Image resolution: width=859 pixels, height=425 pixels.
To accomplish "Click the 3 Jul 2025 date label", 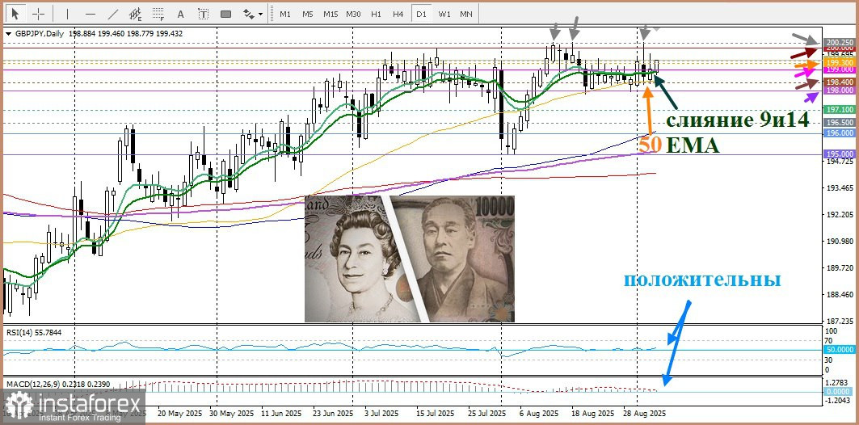I will point(381,414).
